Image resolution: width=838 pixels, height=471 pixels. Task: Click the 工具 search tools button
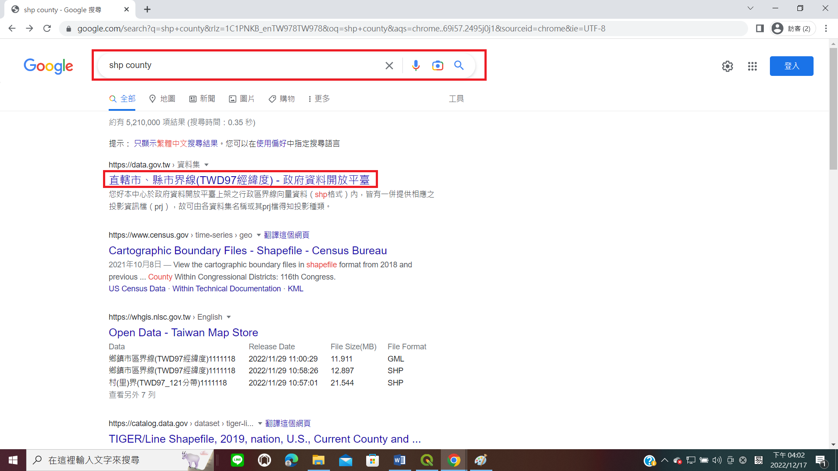(x=456, y=99)
